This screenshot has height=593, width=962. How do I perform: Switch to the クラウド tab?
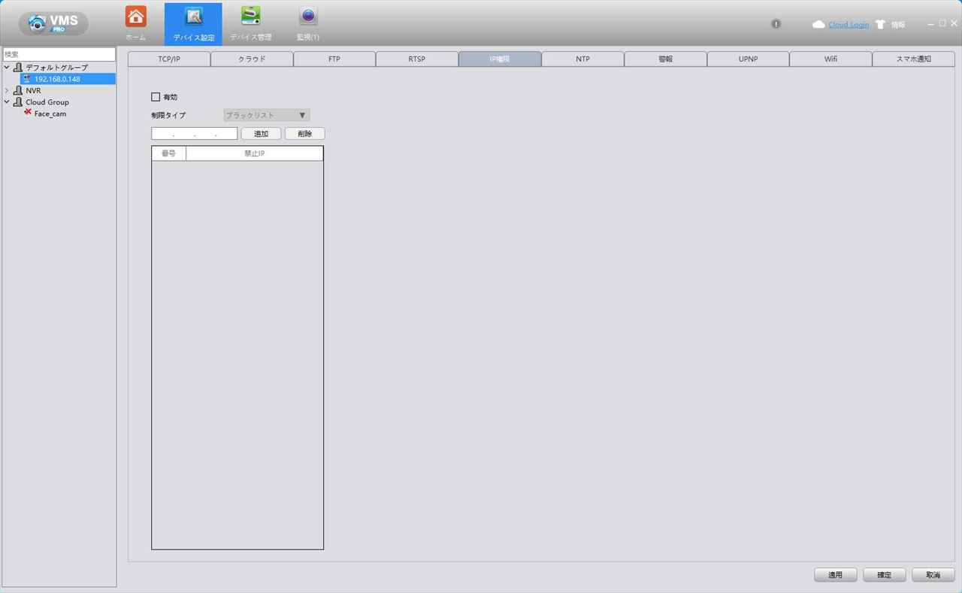tap(252, 59)
